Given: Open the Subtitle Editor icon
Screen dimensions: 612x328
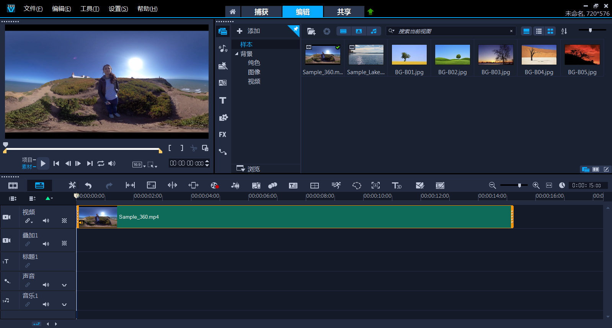Looking at the screenshot, I should [x=293, y=185].
